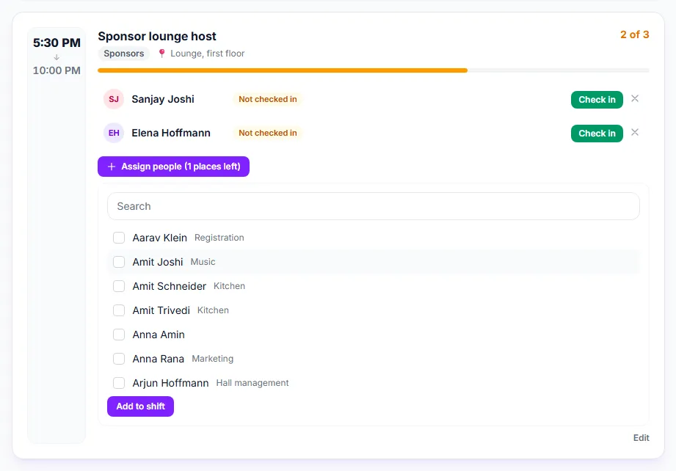The width and height of the screenshot is (676, 471).
Task: Check in Sanjay Joshi
Action: tap(597, 100)
